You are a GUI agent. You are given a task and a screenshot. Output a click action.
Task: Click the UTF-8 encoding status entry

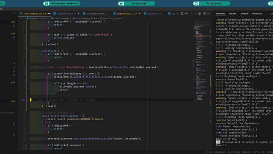tap(257, 152)
